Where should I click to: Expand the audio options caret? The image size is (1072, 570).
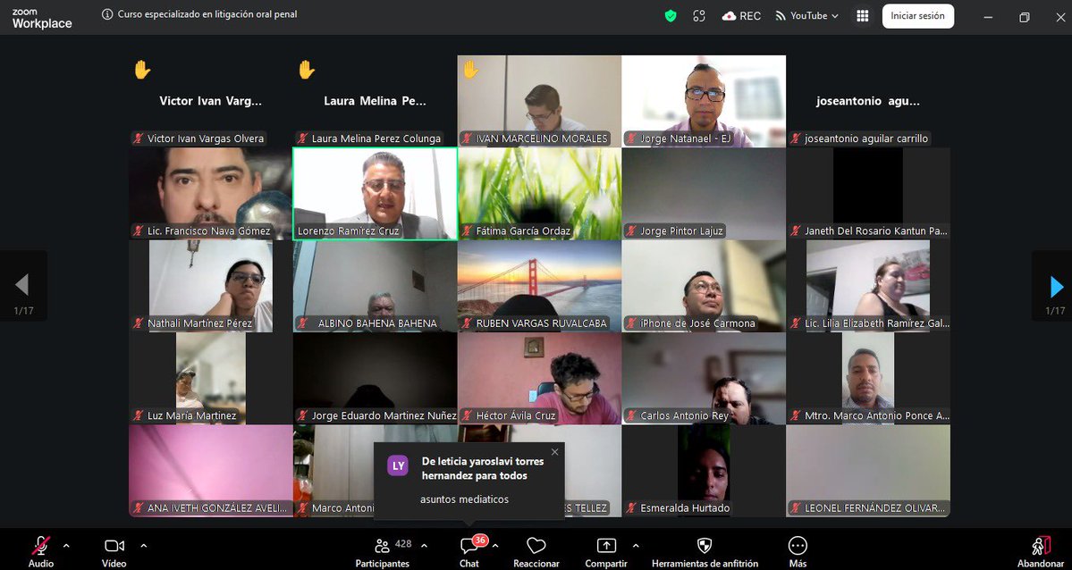[66, 545]
